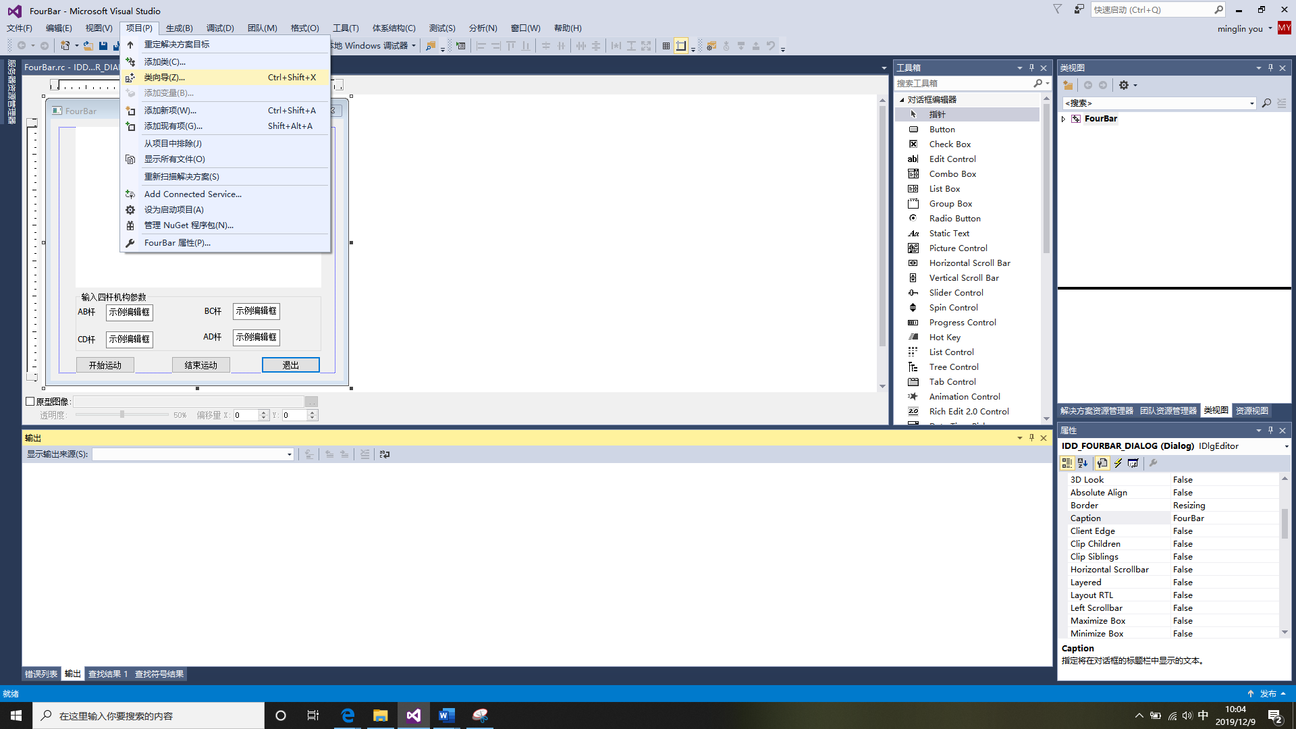This screenshot has height=729, width=1296.
Task: Click the exit button in dialog
Action: coord(290,365)
